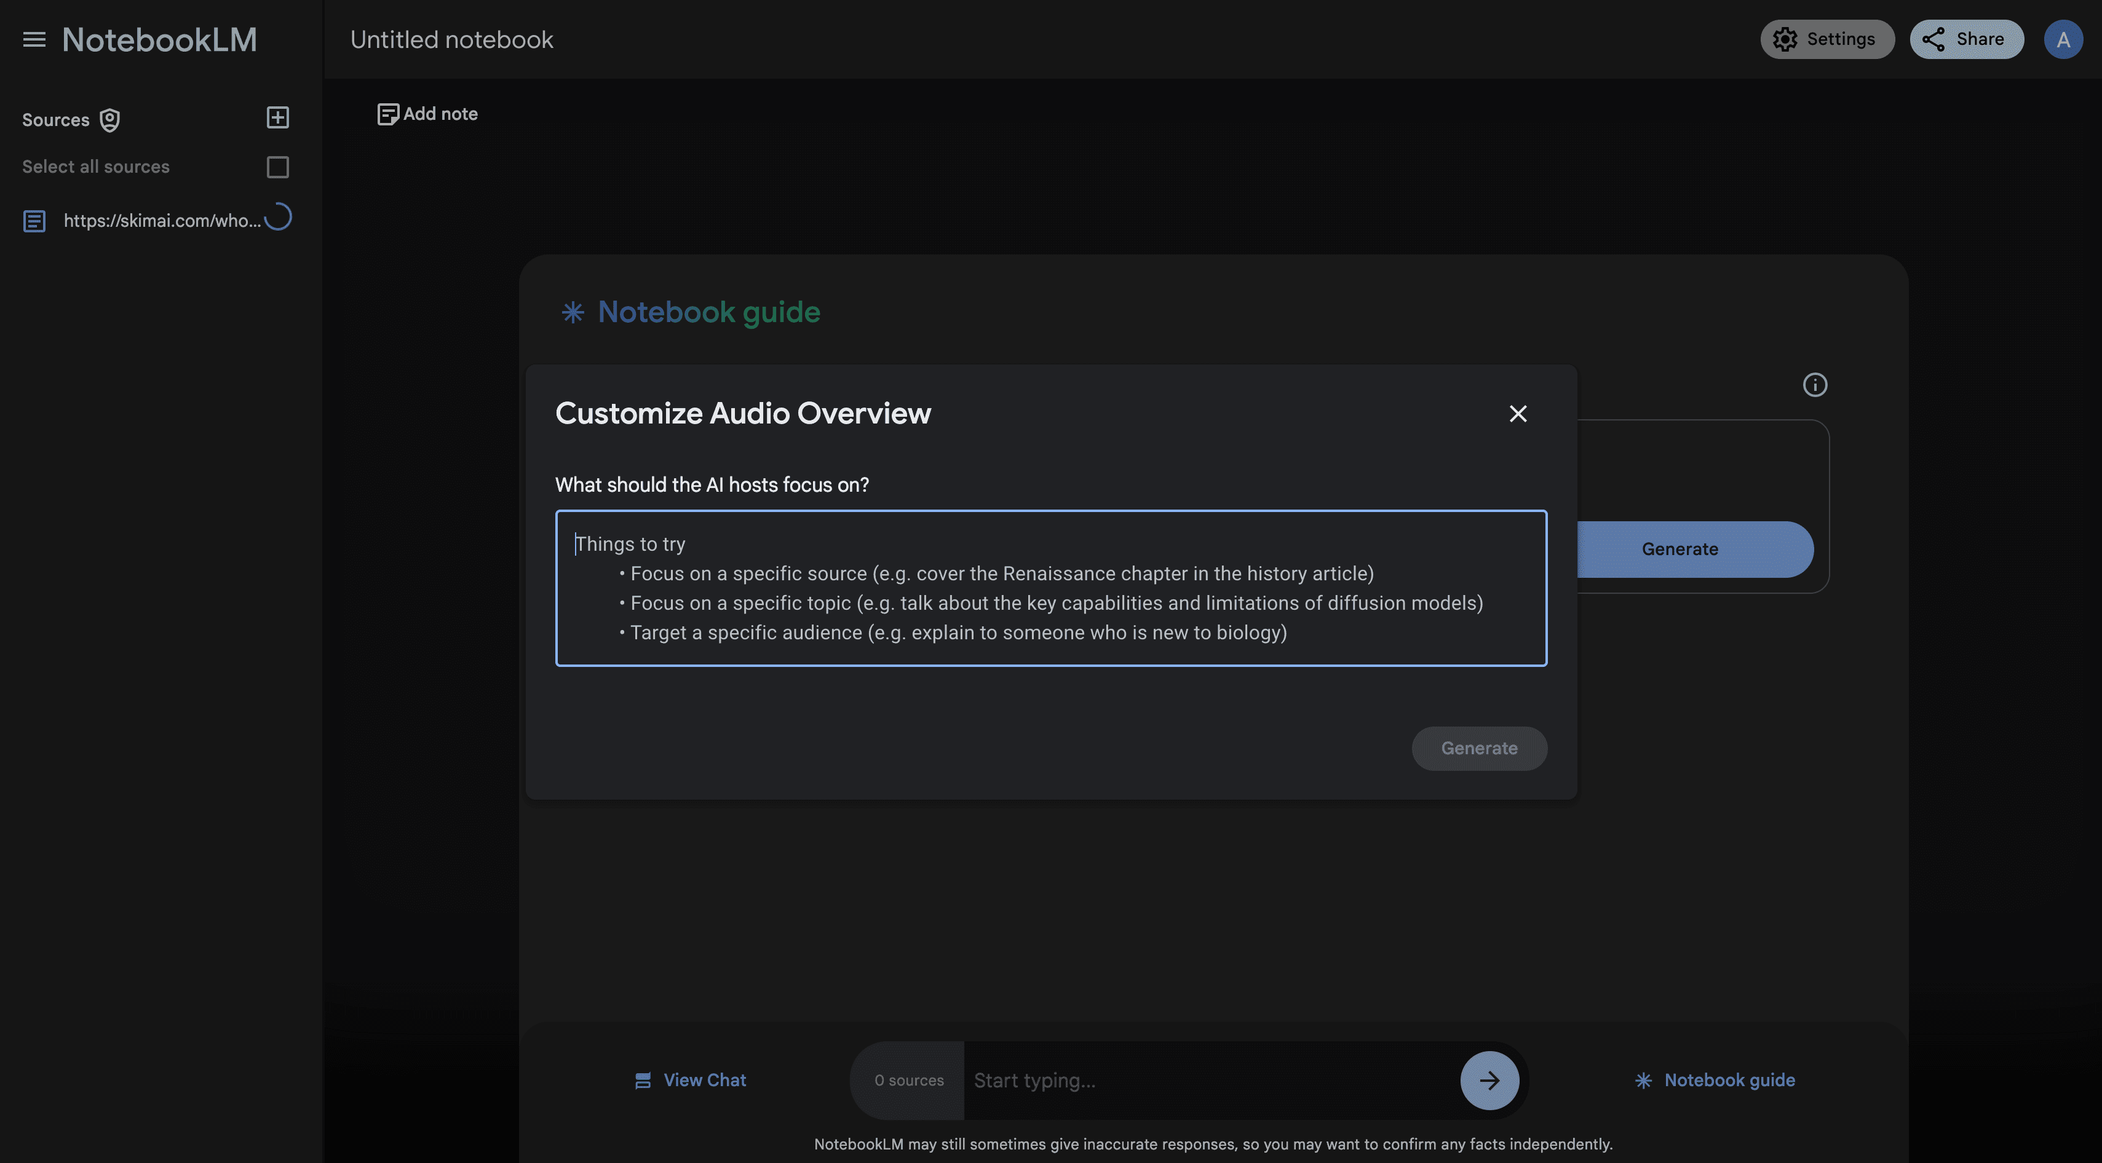Click 'What should the AI hosts focus on?'

pos(712,485)
